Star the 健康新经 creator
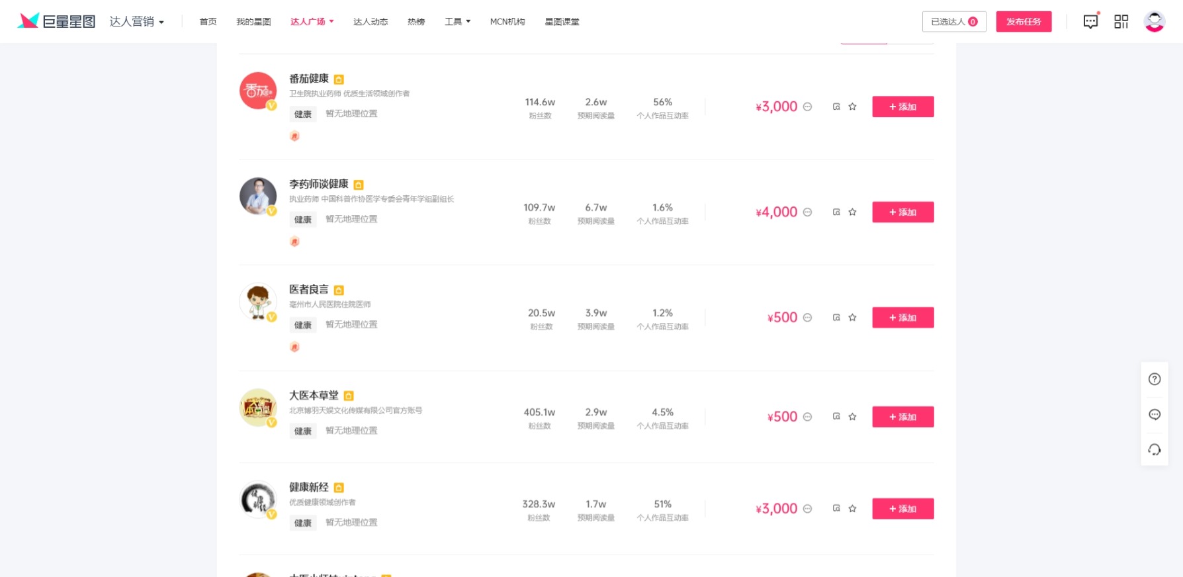The height and width of the screenshot is (577, 1183). [852, 508]
